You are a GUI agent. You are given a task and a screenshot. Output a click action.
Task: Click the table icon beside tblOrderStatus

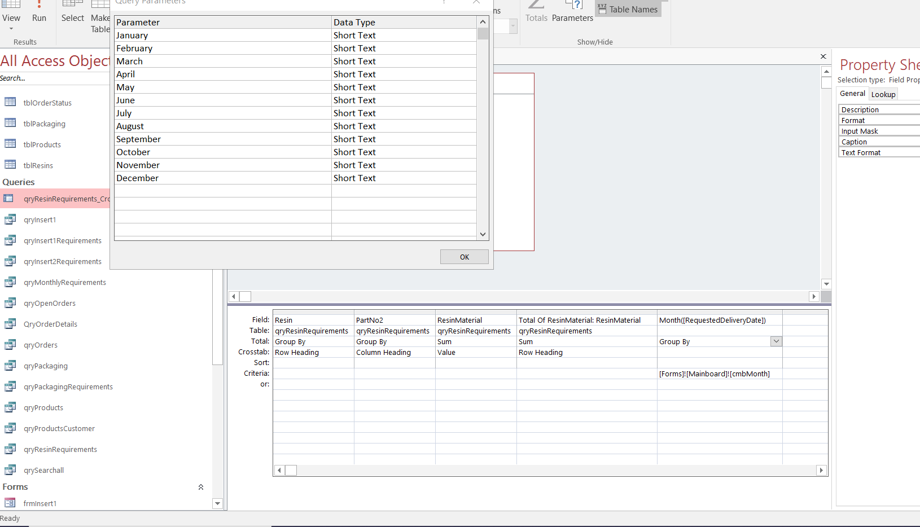(10, 102)
